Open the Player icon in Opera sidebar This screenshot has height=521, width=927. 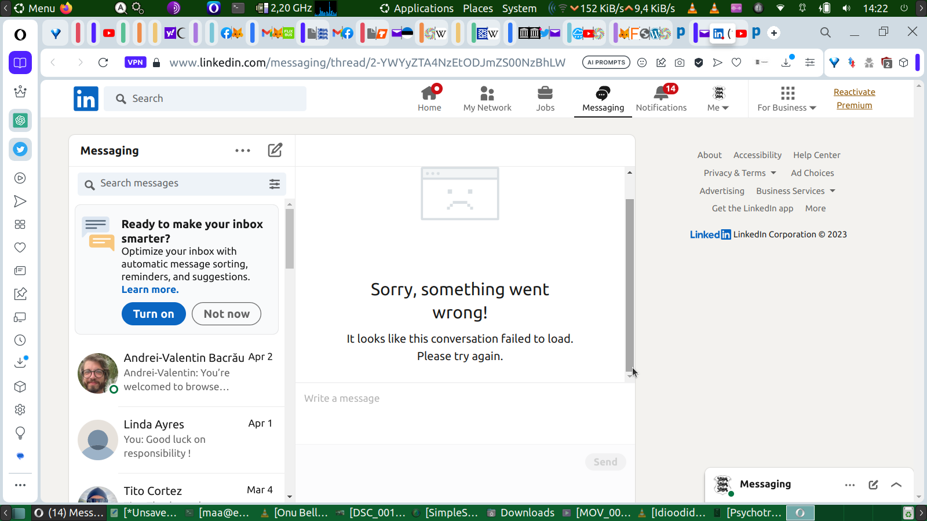point(20,178)
